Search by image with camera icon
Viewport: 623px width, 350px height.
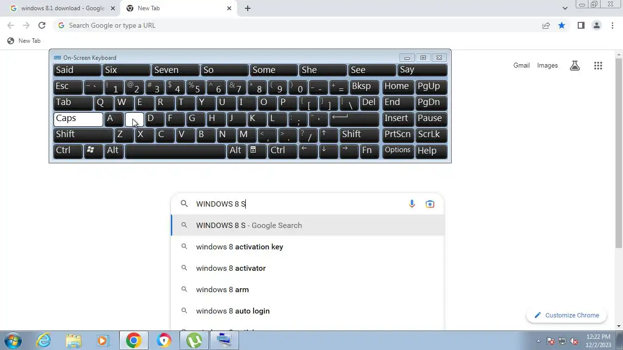430,204
